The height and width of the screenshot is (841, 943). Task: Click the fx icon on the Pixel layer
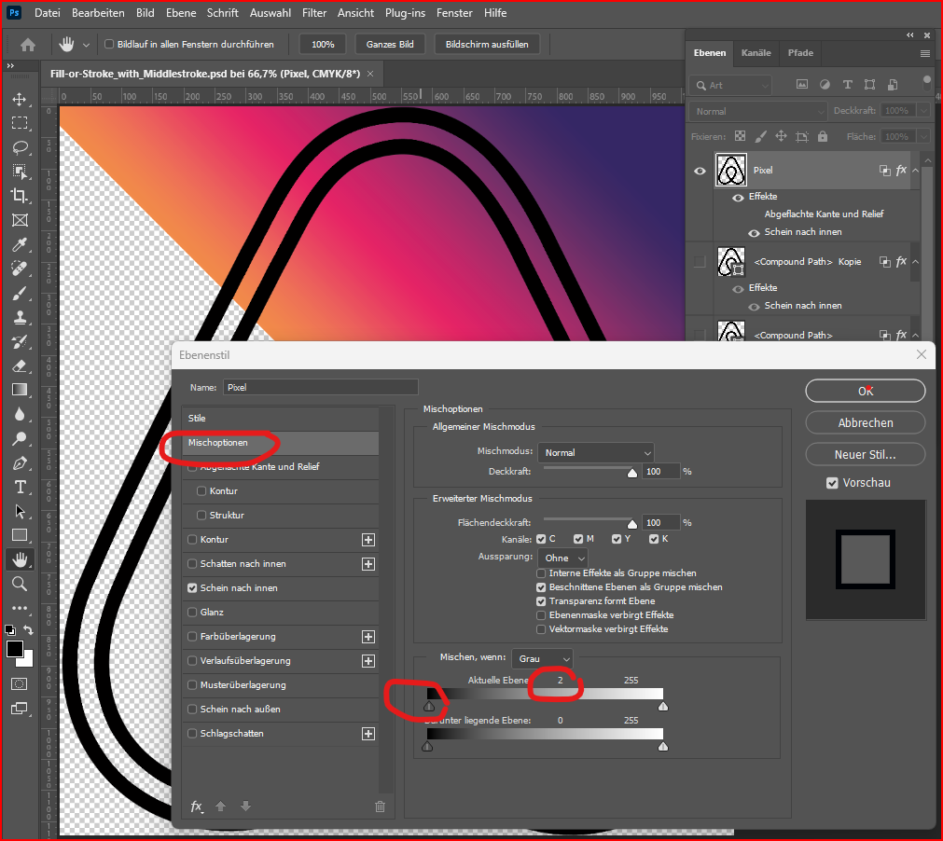899,170
